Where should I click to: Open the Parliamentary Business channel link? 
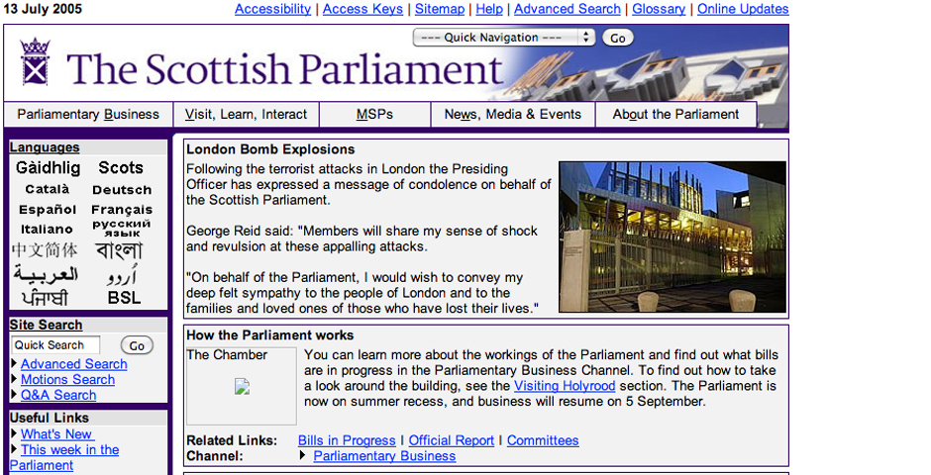pos(384,456)
